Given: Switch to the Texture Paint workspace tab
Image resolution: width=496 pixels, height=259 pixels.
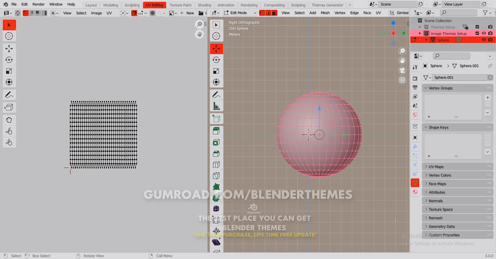Looking at the screenshot, I should click(180, 5).
